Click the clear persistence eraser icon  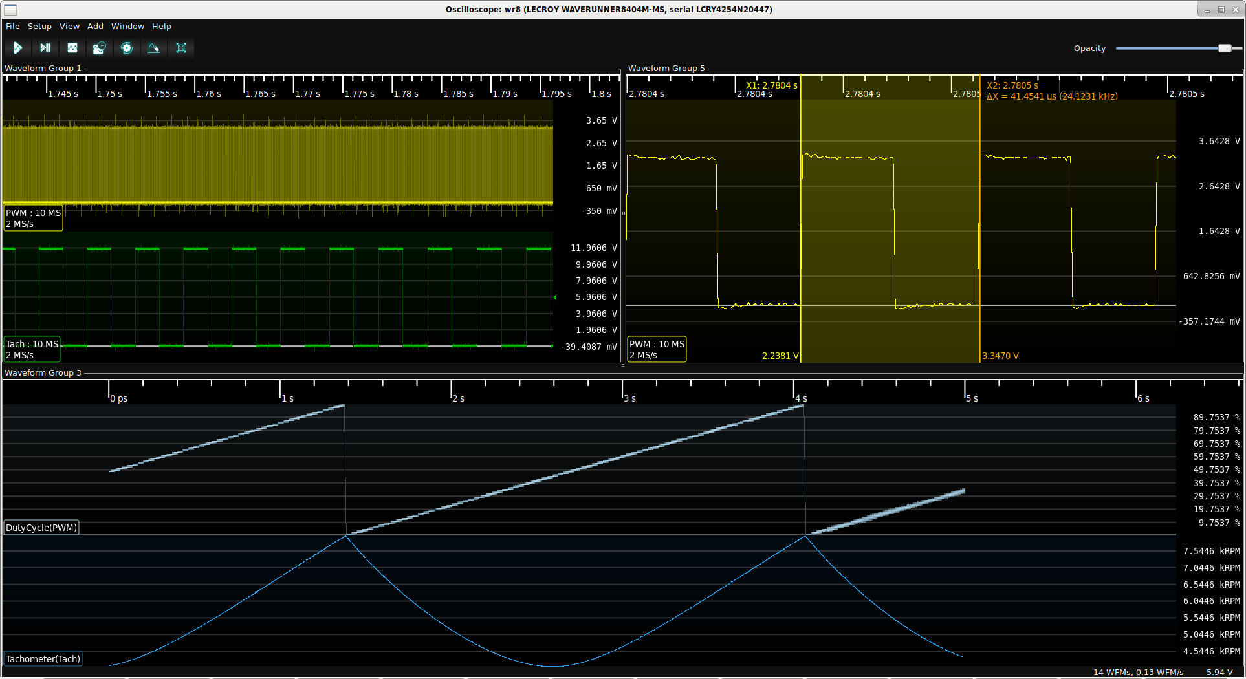coord(154,48)
